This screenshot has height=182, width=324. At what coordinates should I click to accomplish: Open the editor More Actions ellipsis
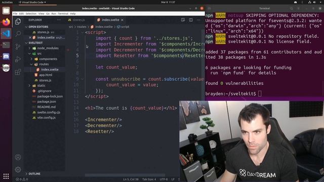pyautogui.click(x=198, y=20)
